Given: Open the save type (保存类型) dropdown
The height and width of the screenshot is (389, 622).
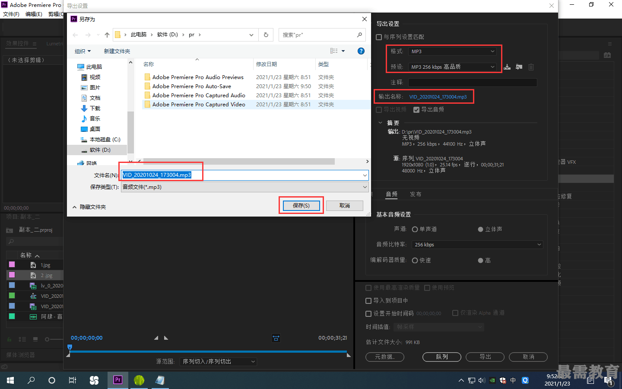Looking at the screenshot, I should pyautogui.click(x=244, y=187).
